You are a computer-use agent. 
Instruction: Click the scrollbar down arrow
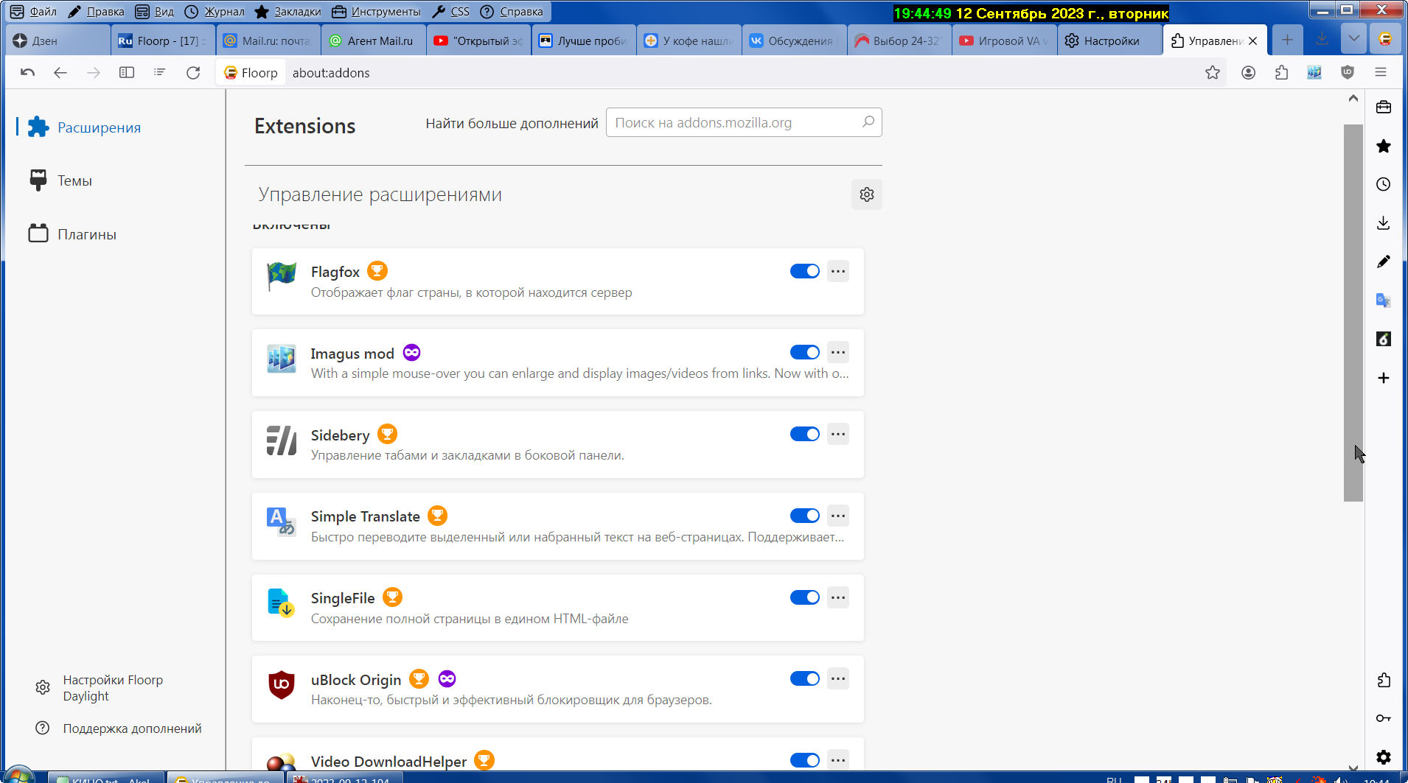[1353, 766]
